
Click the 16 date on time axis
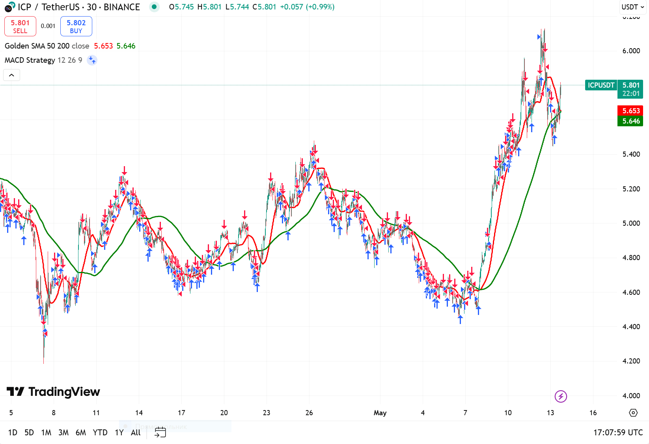(x=593, y=413)
